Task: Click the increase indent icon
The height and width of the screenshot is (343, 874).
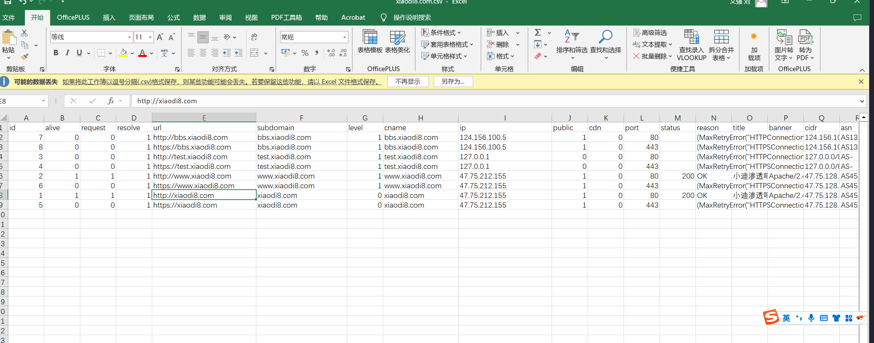Action: (x=239, y=53)
